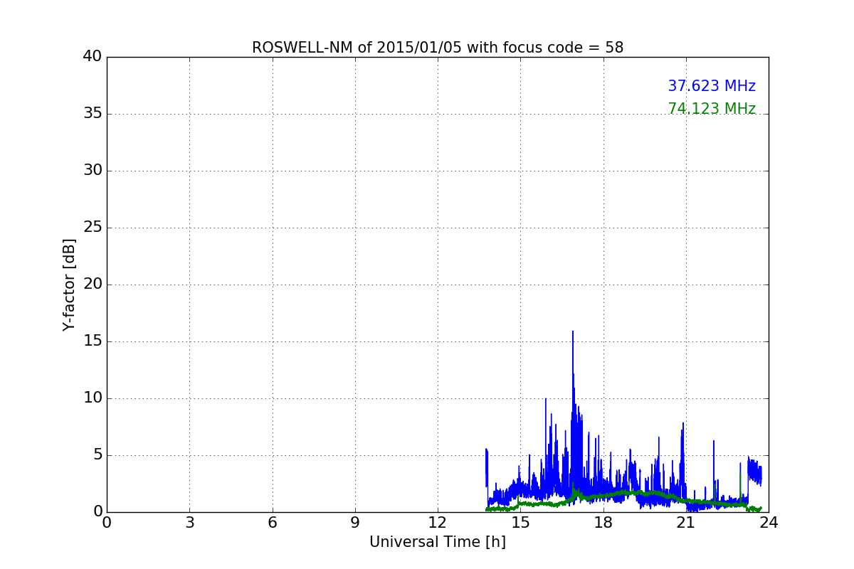Select the blue 37.623 MHz legend label

pos(712,86)
